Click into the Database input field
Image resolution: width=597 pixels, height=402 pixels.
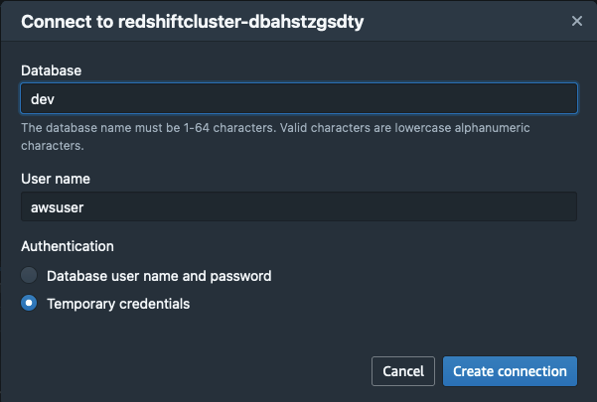[299, 98]
